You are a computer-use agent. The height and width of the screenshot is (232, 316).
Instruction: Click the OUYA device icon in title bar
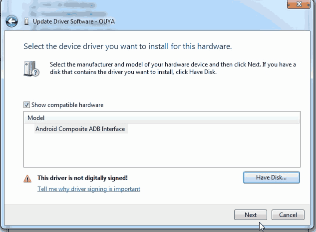(26, 21)
